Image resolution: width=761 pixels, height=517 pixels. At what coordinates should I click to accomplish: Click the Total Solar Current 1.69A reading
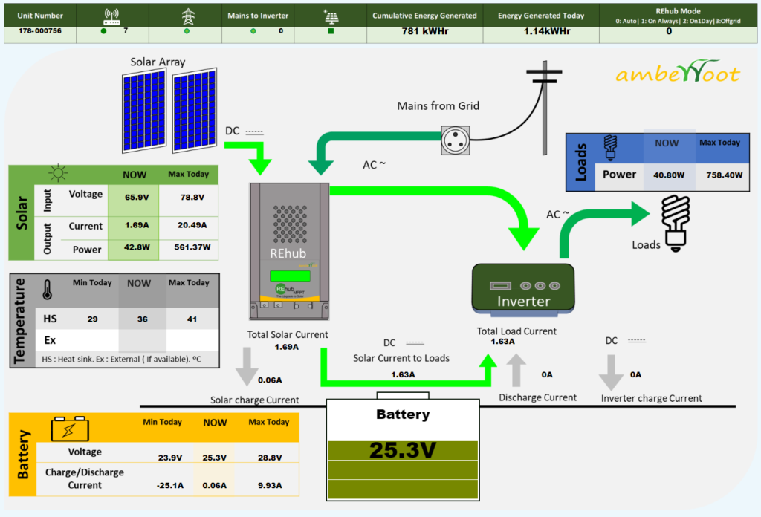(287, 347)
